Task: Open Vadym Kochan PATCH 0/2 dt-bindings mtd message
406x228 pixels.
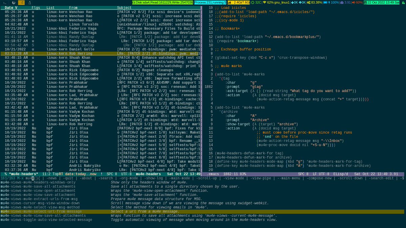Action: pos(101,112)
